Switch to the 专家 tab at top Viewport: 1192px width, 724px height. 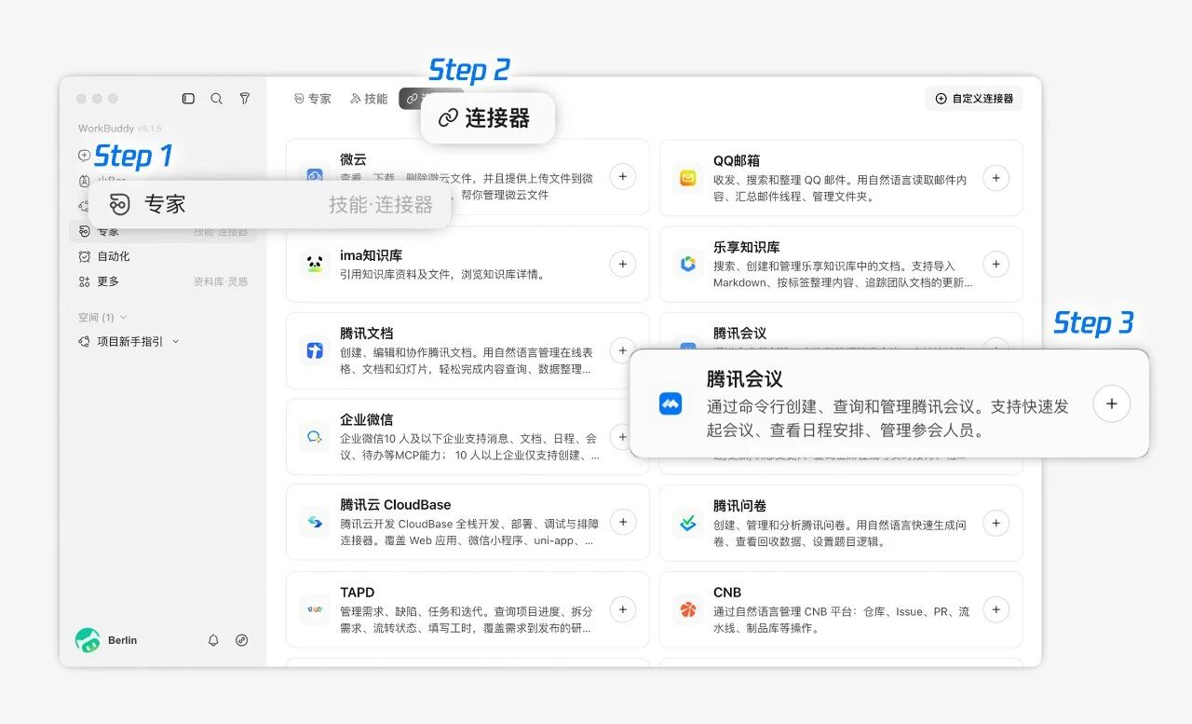312,98
